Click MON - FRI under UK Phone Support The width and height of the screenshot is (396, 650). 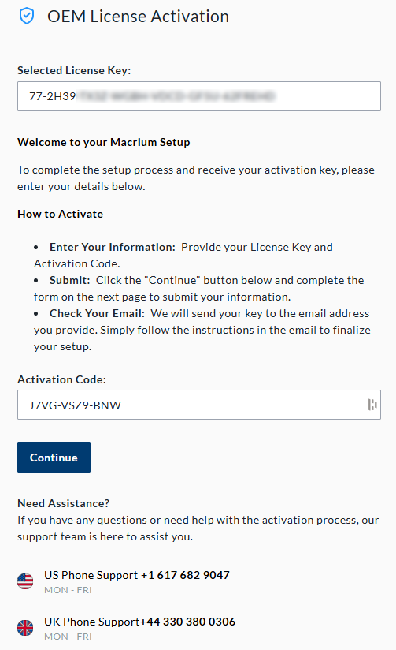tap(68, 637)
